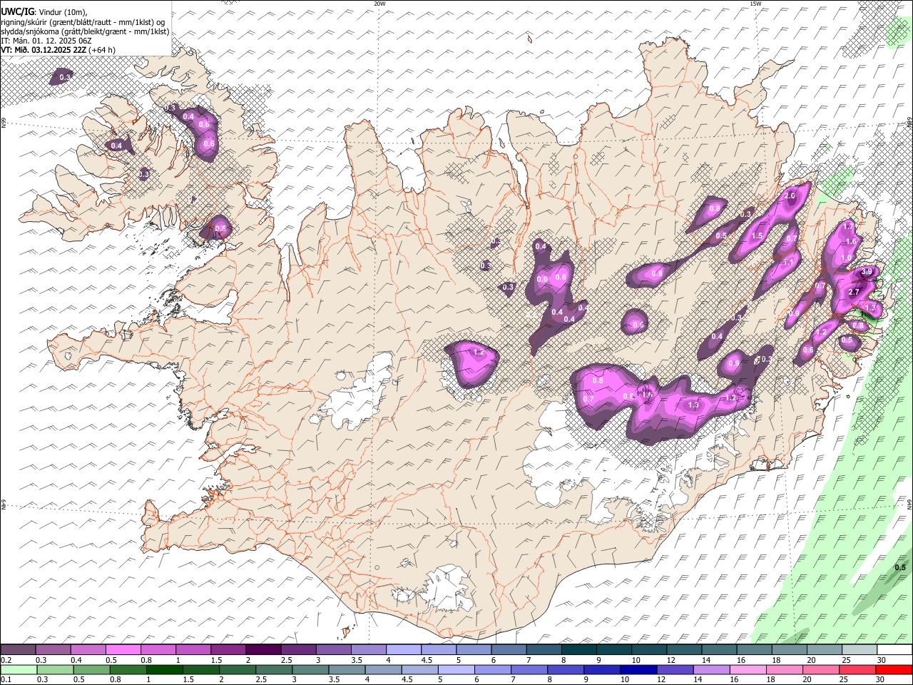The width and height of the screenshot is (913, 685).
Task: Select the top scale 0.5 bright pink swatch
Action: tap(123, 649)
